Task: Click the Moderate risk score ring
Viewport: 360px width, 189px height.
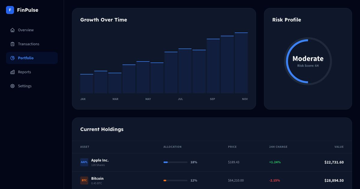Action: pyautogui.click(x=308, y=61)
